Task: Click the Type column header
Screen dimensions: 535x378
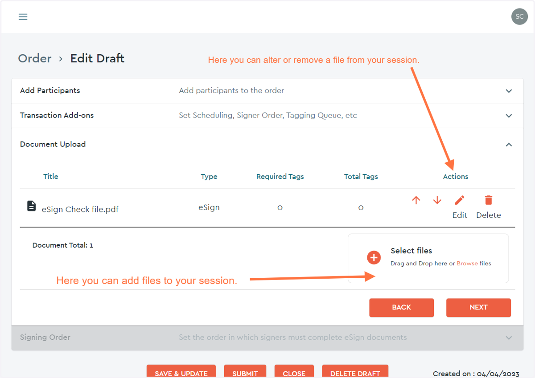Action: coord(209,176)
